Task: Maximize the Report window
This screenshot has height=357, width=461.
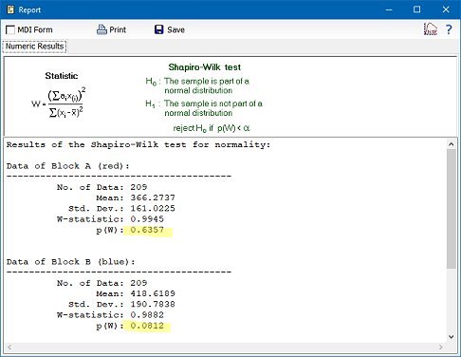Action: coord(417,9)
